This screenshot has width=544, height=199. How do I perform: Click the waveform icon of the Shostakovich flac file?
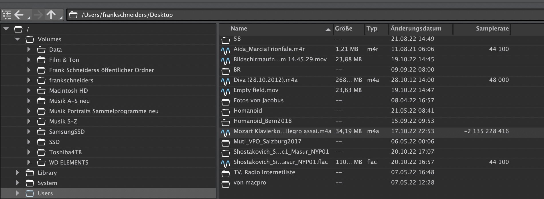226,164
